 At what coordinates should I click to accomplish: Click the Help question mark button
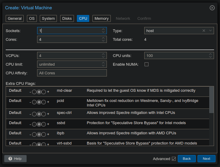coord(15,159)
